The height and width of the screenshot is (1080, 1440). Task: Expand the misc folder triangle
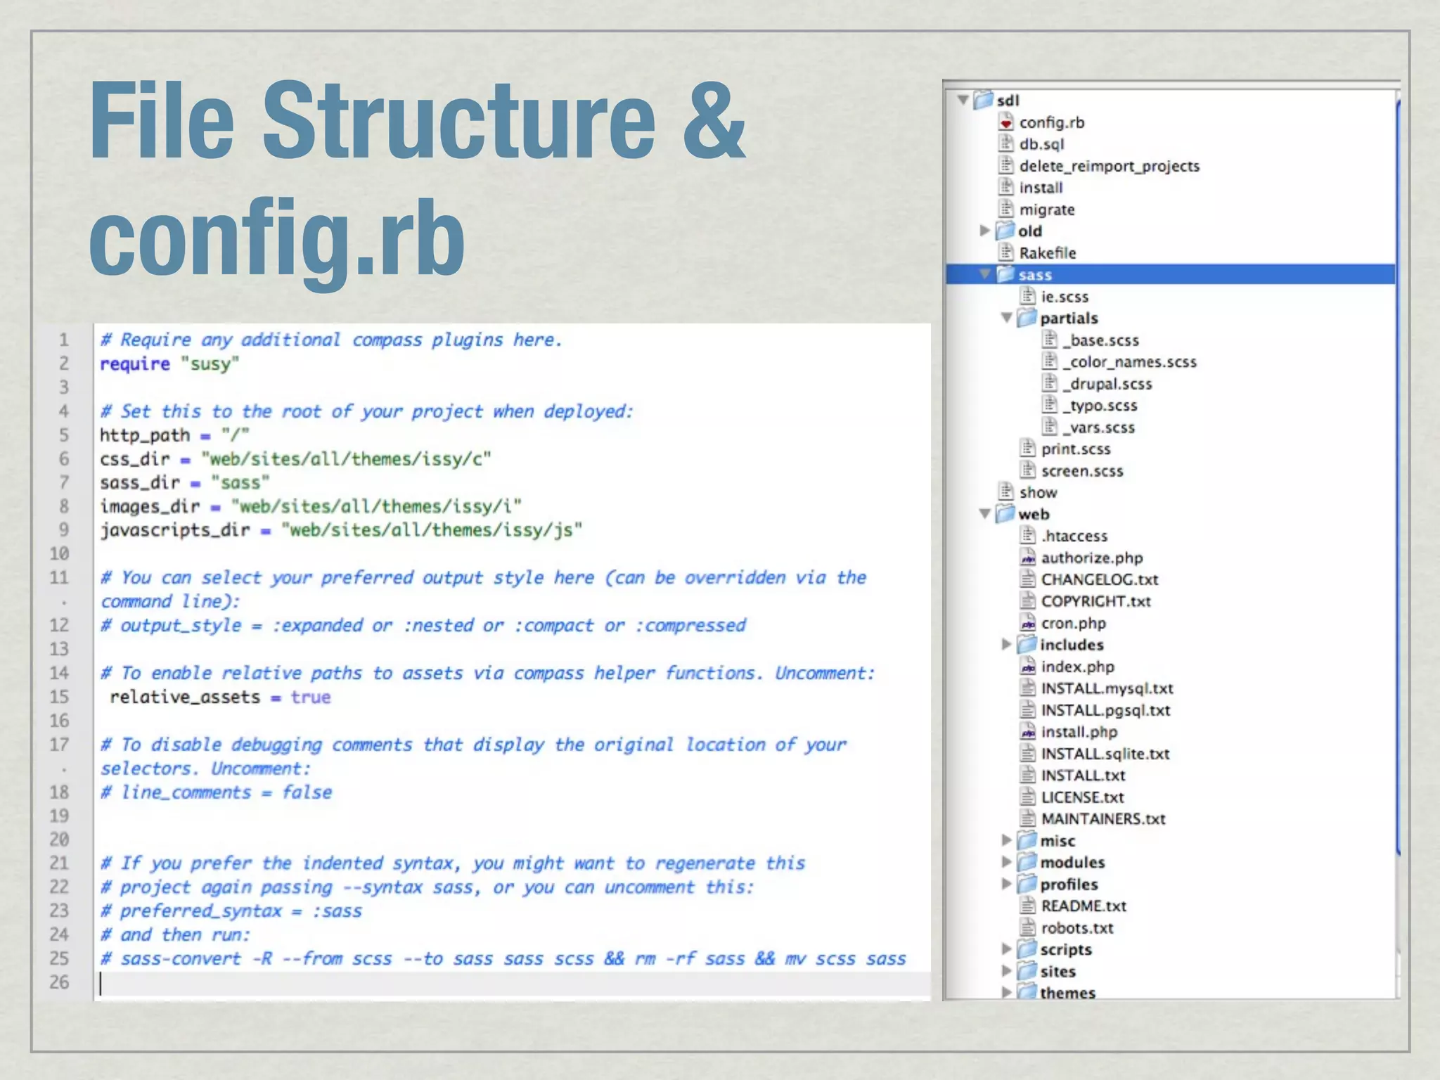point(1007,840)
